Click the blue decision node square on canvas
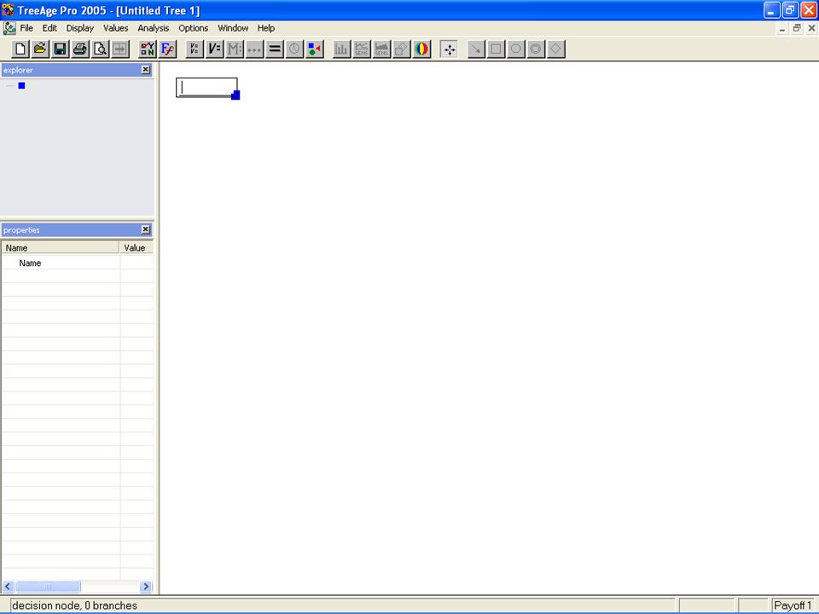Viewport: 819px width, 614px height. 235,95
